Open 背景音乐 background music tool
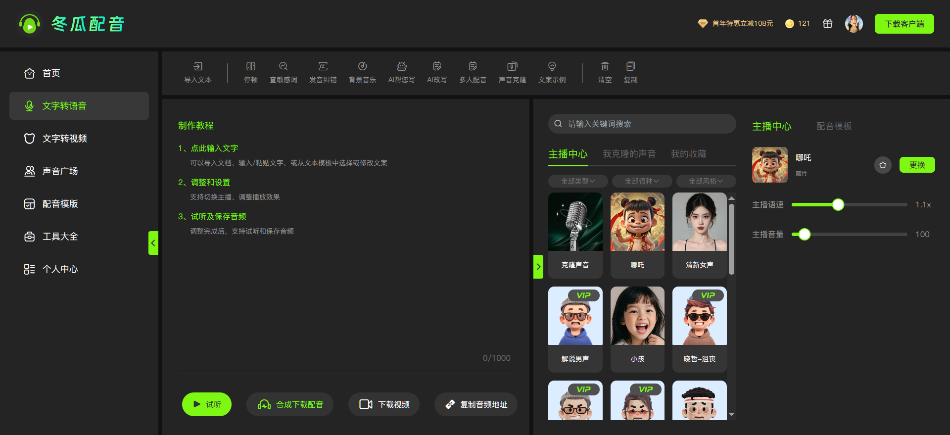 (362, 67)
